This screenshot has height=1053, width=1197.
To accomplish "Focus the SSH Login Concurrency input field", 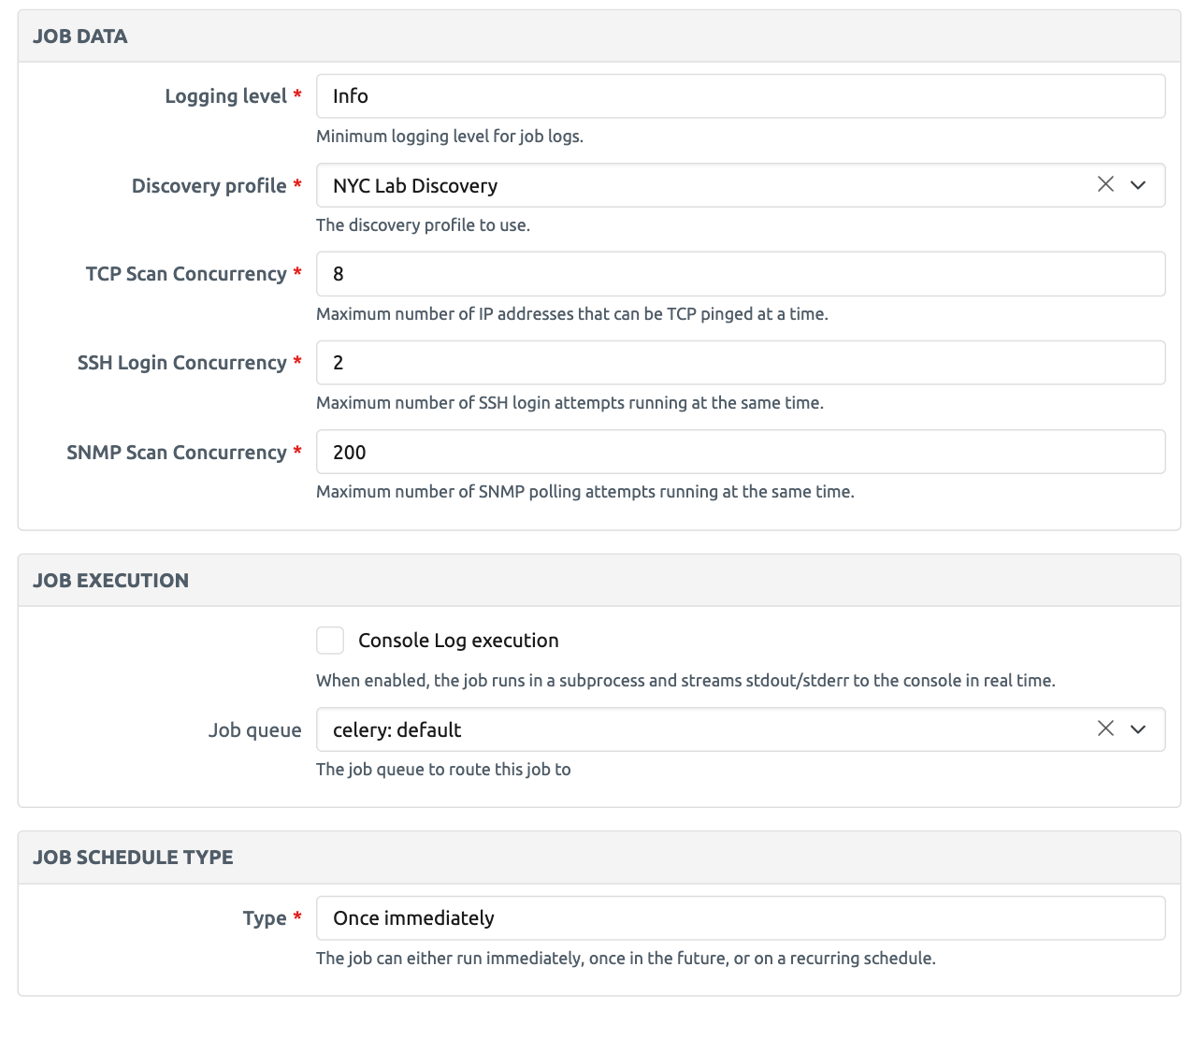I will coord(740,363).
